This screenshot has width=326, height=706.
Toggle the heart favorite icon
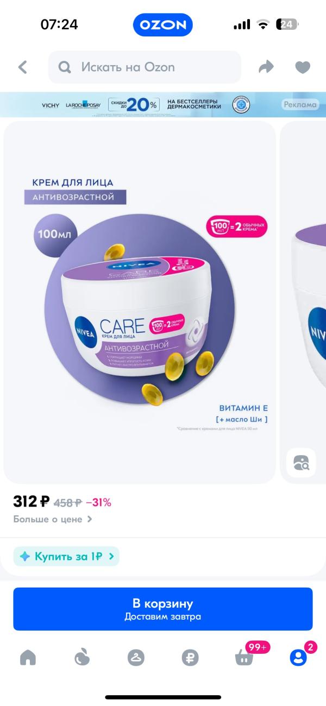point(303,67)
